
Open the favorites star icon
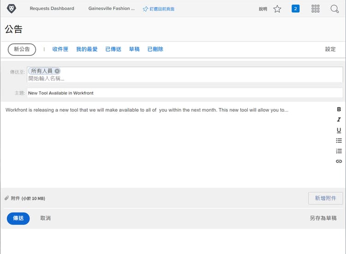[277, 9]
